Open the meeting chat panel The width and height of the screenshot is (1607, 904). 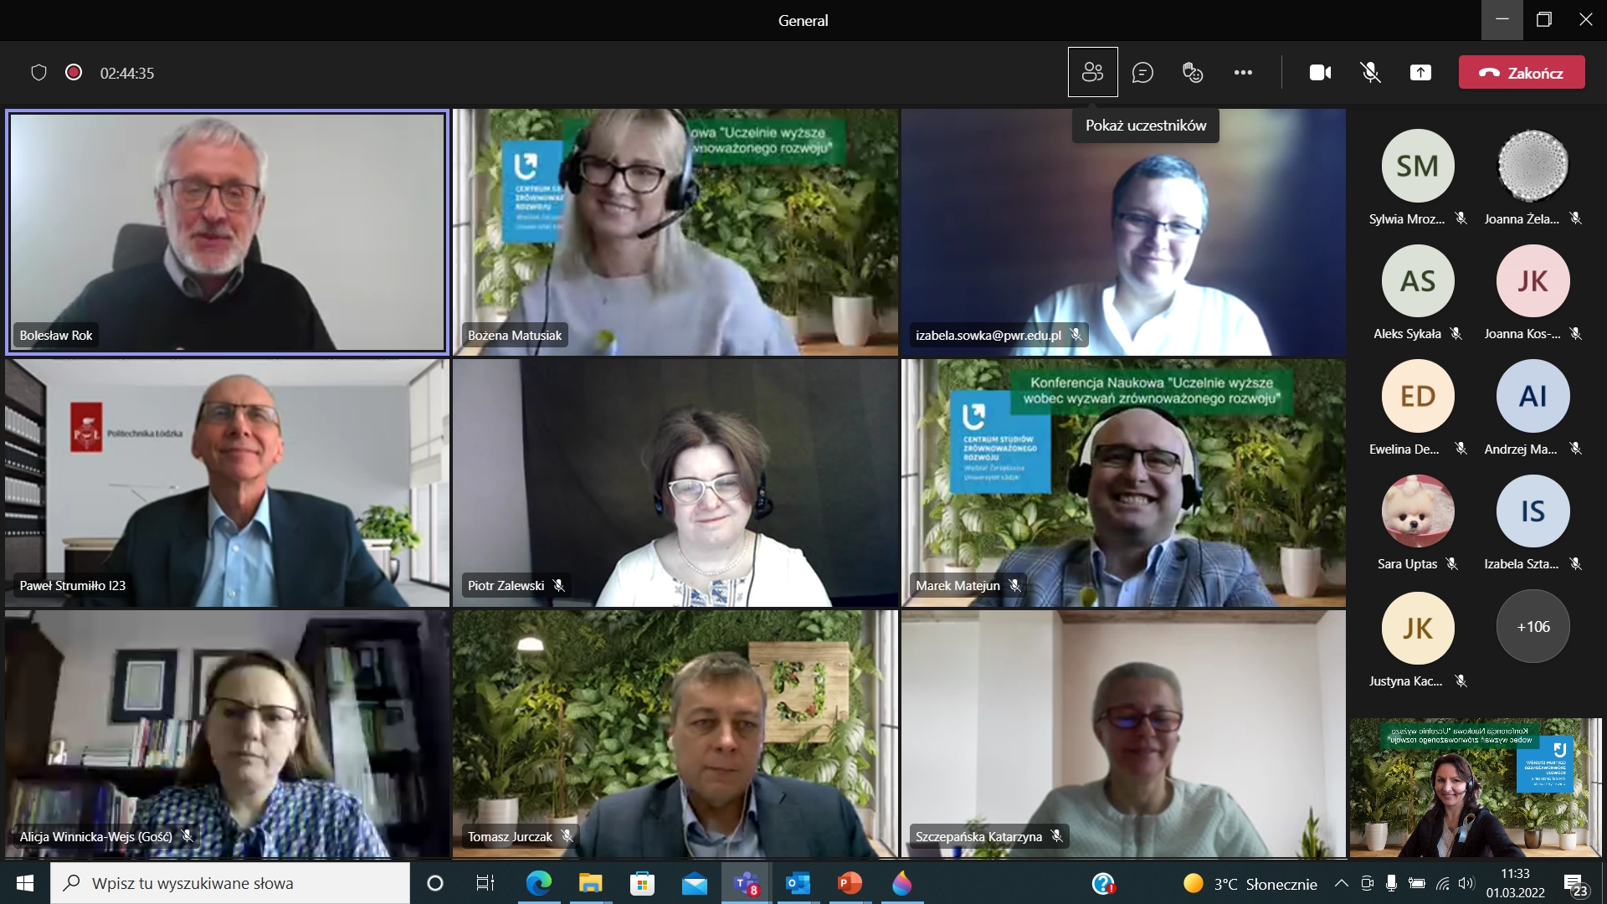click(1142, 72)
